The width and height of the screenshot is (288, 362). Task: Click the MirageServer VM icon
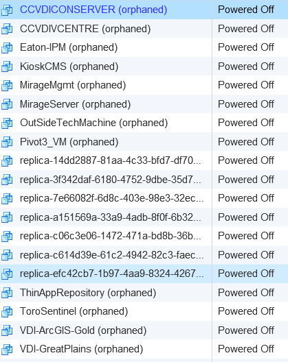7,104
